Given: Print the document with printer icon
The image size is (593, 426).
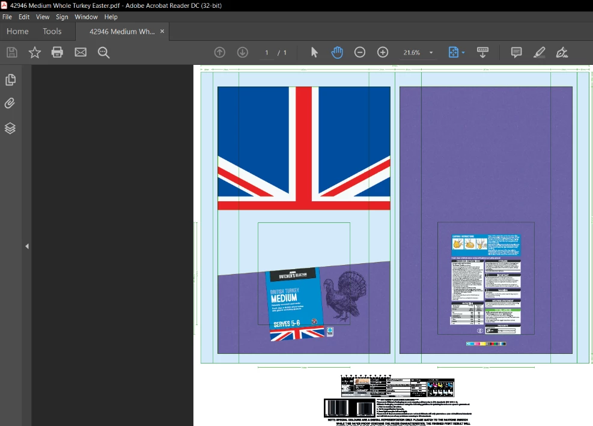Looking at the screenshot, I should [57, 52].
